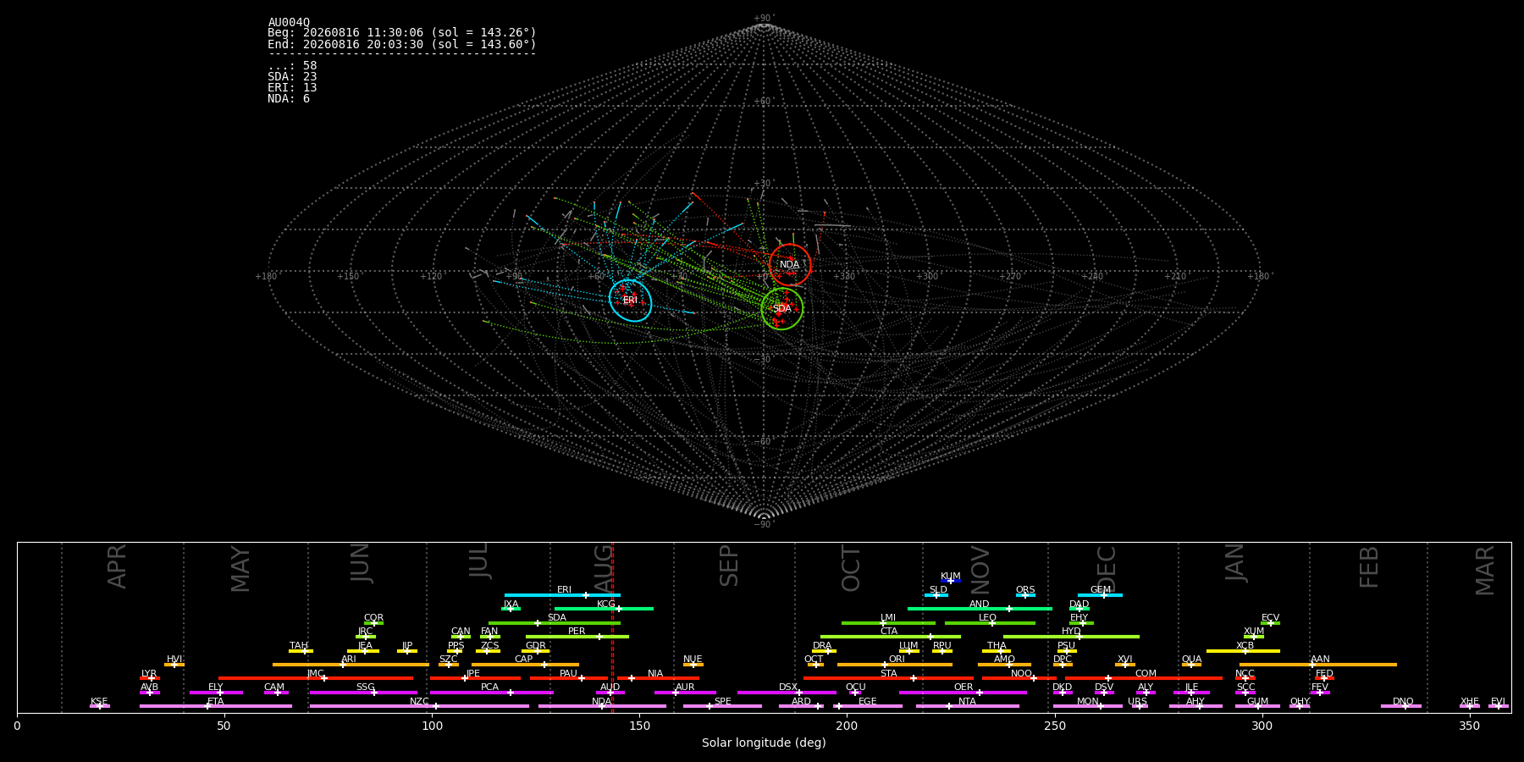Click the NTA shower pink bar

point(967,706)
